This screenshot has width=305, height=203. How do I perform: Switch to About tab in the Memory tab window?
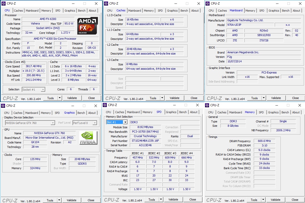tap(296, 112)
